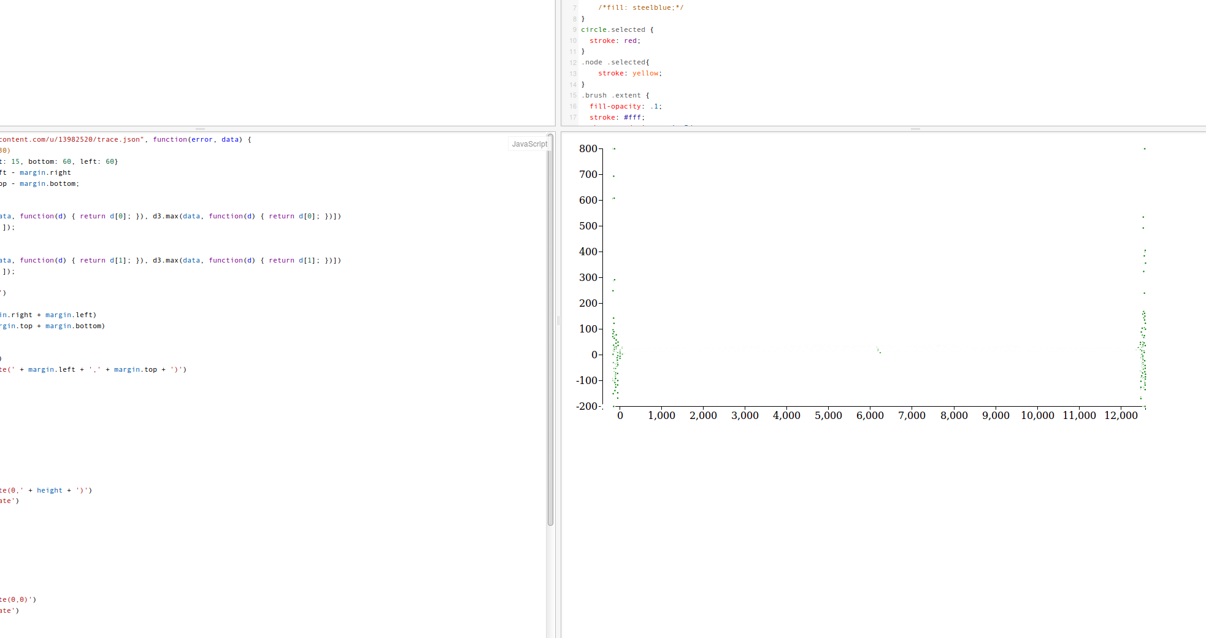Click the 11,000 x-axis tick label
The image size is (1206, 638).
[1079, 415]
